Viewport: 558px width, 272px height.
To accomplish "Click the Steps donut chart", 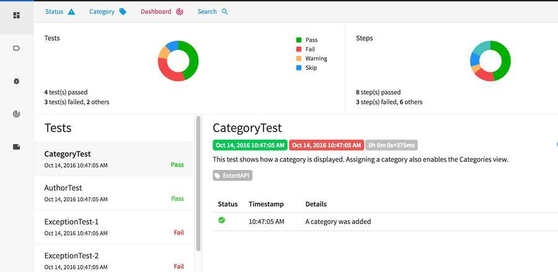I will [x=490, y=61].
